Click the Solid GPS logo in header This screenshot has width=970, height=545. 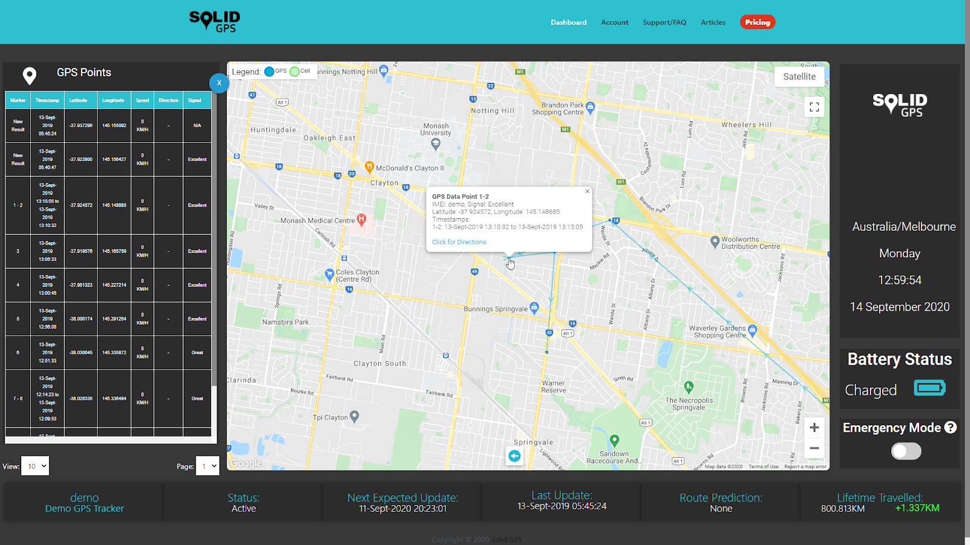215,21
